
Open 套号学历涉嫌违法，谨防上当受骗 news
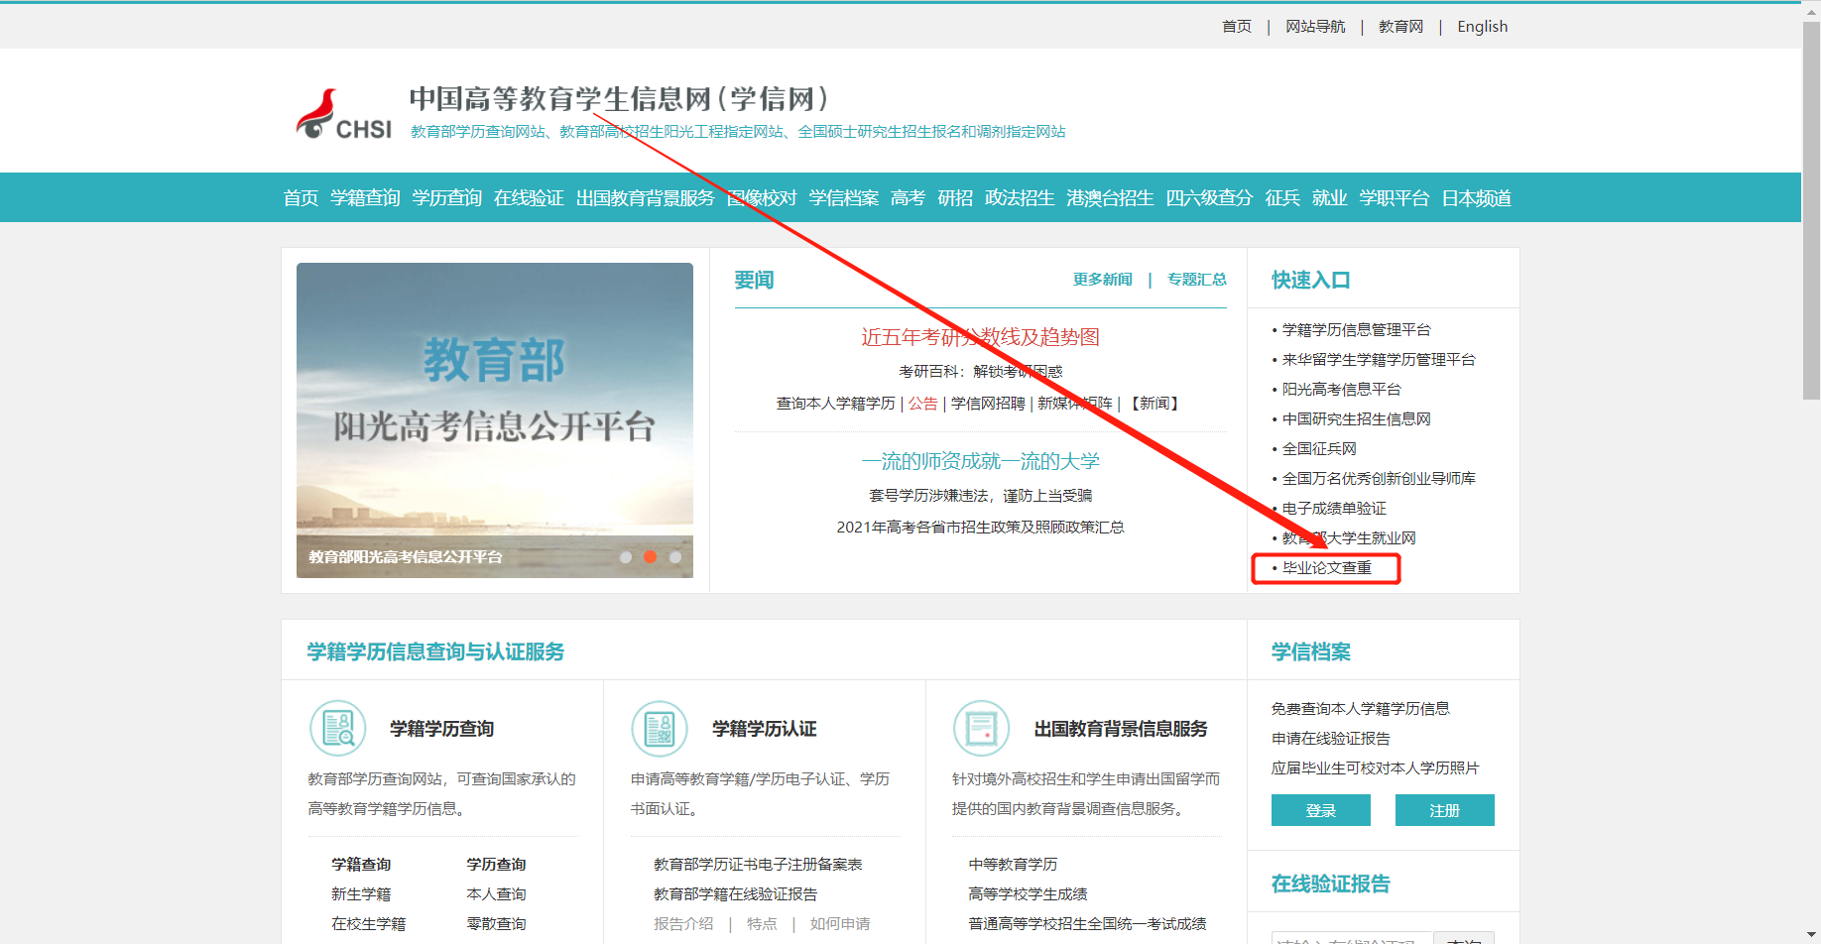click(x=980, y=496)
